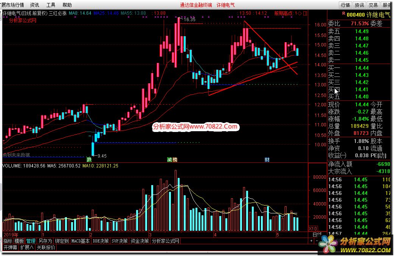Click the 卖五 price 14.49

click(x=362, y=31)
